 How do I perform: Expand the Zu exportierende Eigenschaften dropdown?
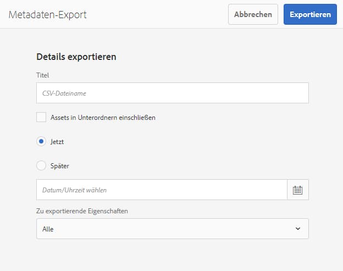(x=173, y=229)
